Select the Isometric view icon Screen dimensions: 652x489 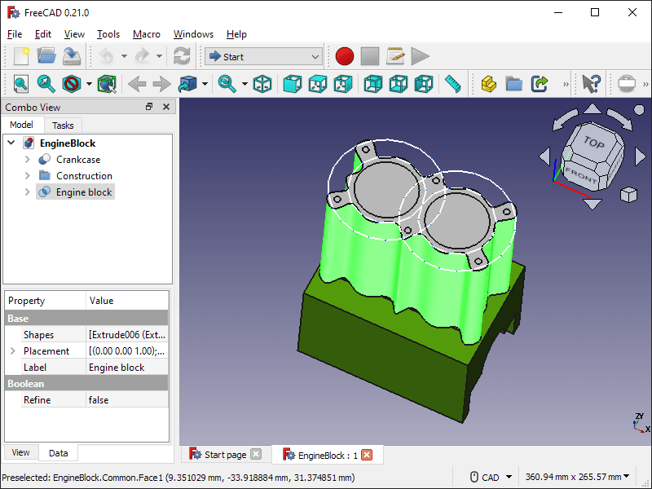click(263, 83)
